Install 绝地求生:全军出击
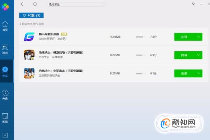This screenshot has height=140, width=210. coord(184,73)
